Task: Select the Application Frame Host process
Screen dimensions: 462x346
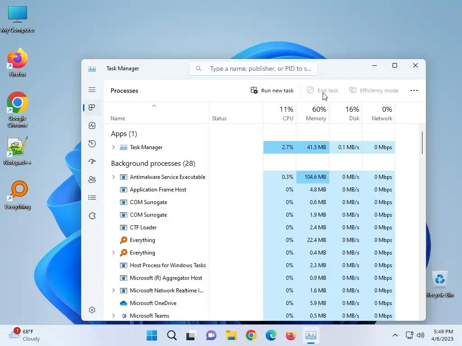Action: (x=249, y=190)
